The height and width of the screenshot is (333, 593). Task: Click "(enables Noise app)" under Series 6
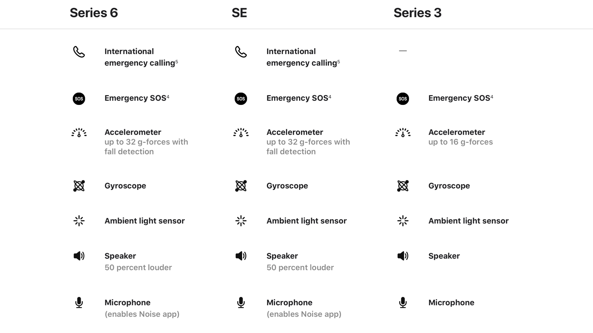[x=142, y=314]
